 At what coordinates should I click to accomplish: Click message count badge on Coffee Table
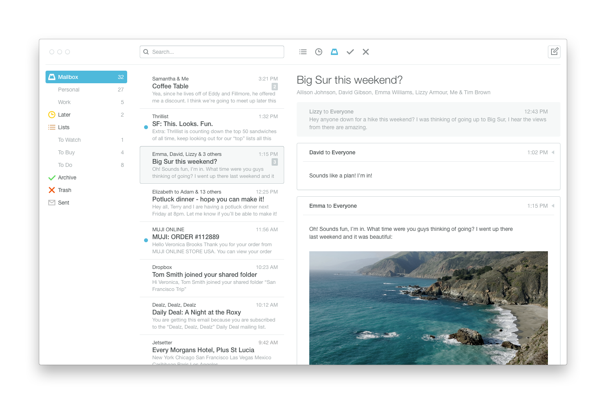coord(275,86)
